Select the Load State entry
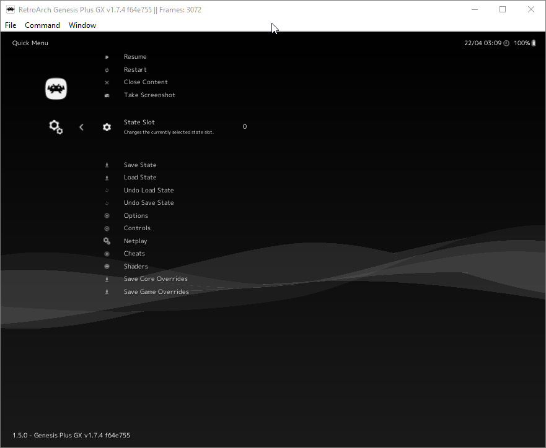 point(140,177)
